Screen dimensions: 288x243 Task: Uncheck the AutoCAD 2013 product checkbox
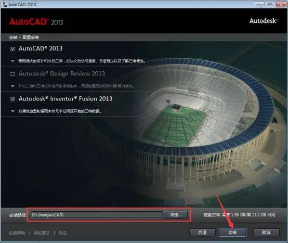12,49
